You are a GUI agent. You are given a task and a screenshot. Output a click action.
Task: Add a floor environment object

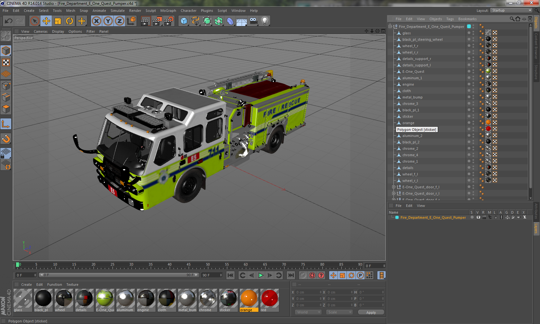pos(242,21)
